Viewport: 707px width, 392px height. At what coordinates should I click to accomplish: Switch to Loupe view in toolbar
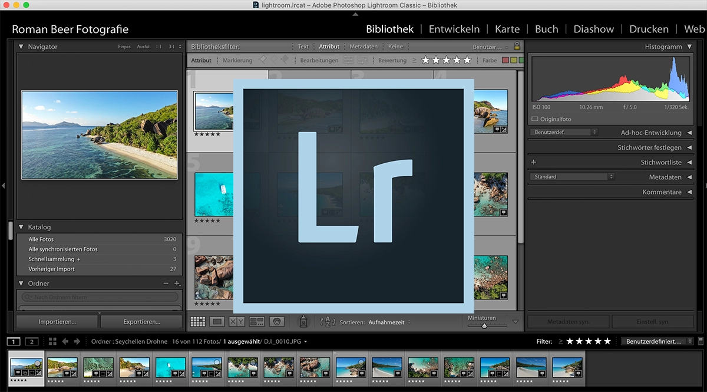tap(217, 322)
